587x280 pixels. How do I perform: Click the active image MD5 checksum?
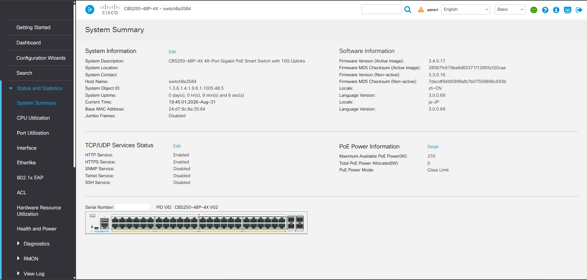(467, 68)
